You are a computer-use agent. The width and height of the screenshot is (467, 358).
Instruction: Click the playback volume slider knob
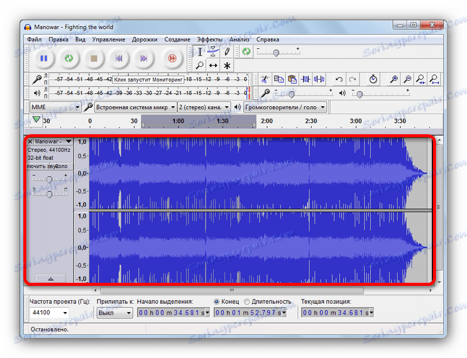(x=360, y=94)
